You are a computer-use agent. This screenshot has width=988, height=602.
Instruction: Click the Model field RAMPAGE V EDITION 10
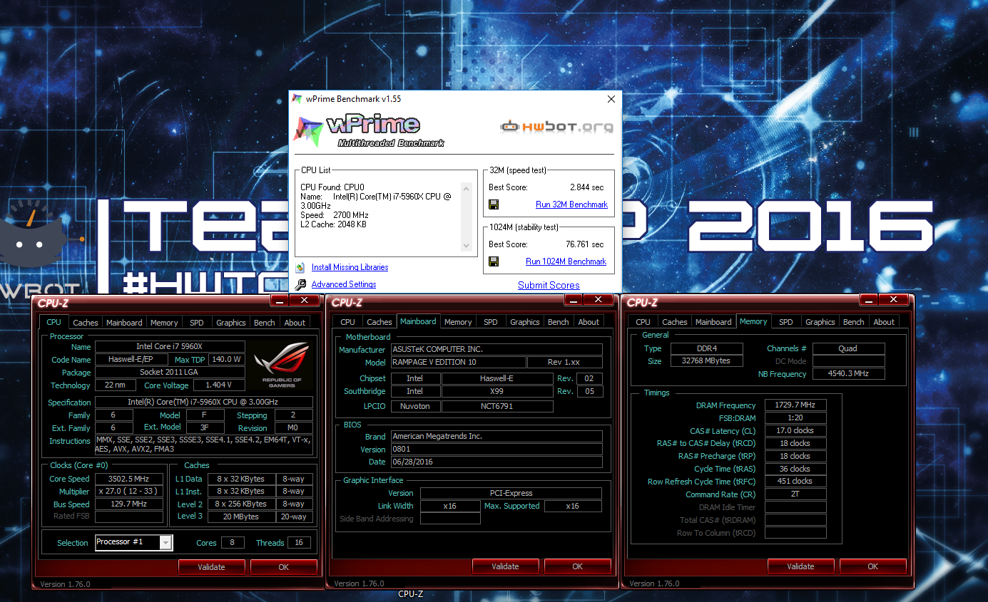tap(459, 363)
